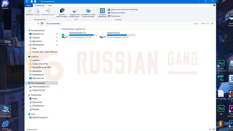The image size is (233, 131).
Task: Click the Свойства ribbon button
Action: (29, 12)
